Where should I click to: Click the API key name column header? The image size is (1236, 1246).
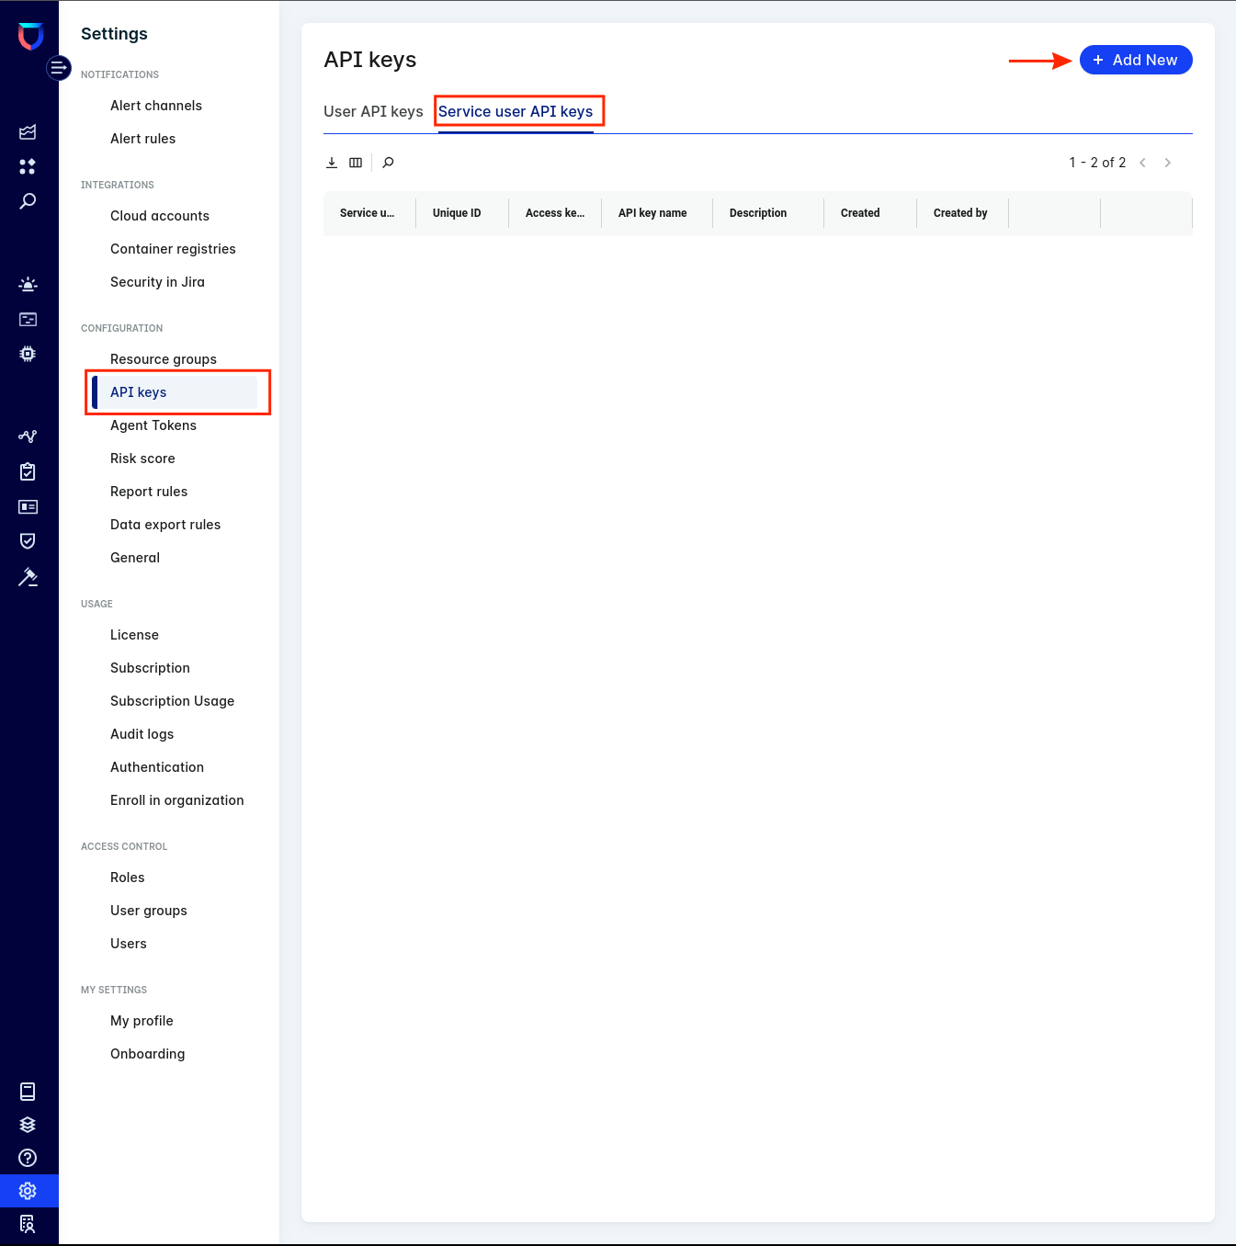click(x=652, y=213)
